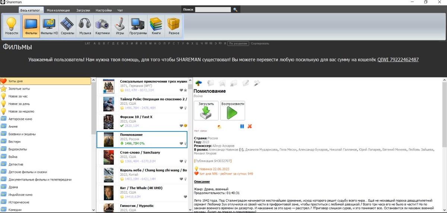
Task: Open the Аниме genre
Action: pyautogui.click(x=45, y=127)
